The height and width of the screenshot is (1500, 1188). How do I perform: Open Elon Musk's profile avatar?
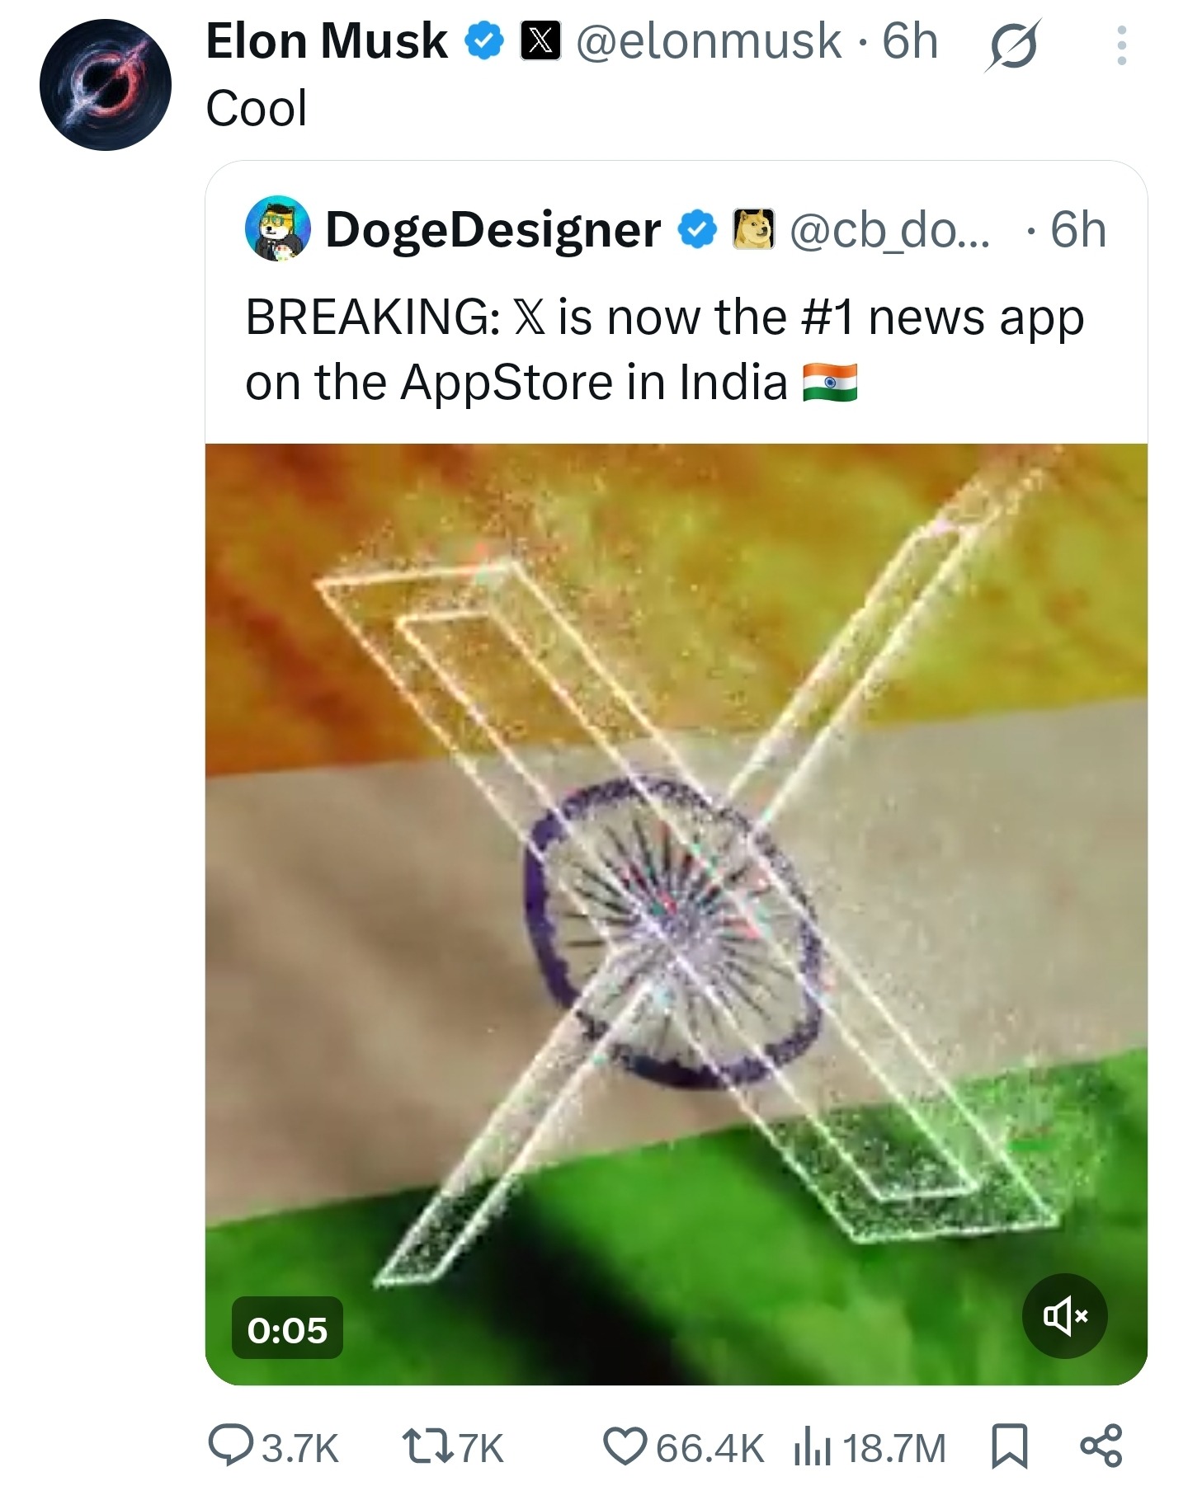point(106,85)
